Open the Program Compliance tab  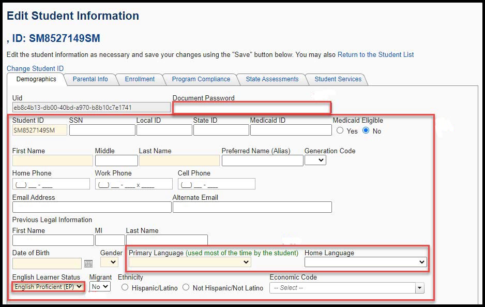pyautogui.click(x=201, y=79)
